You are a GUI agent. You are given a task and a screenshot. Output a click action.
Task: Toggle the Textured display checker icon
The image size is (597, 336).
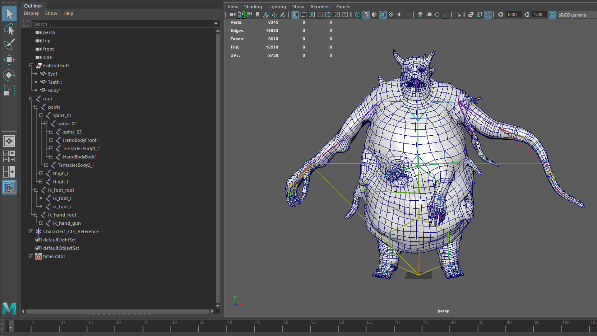pyautogui.click(x=391, y=15)
